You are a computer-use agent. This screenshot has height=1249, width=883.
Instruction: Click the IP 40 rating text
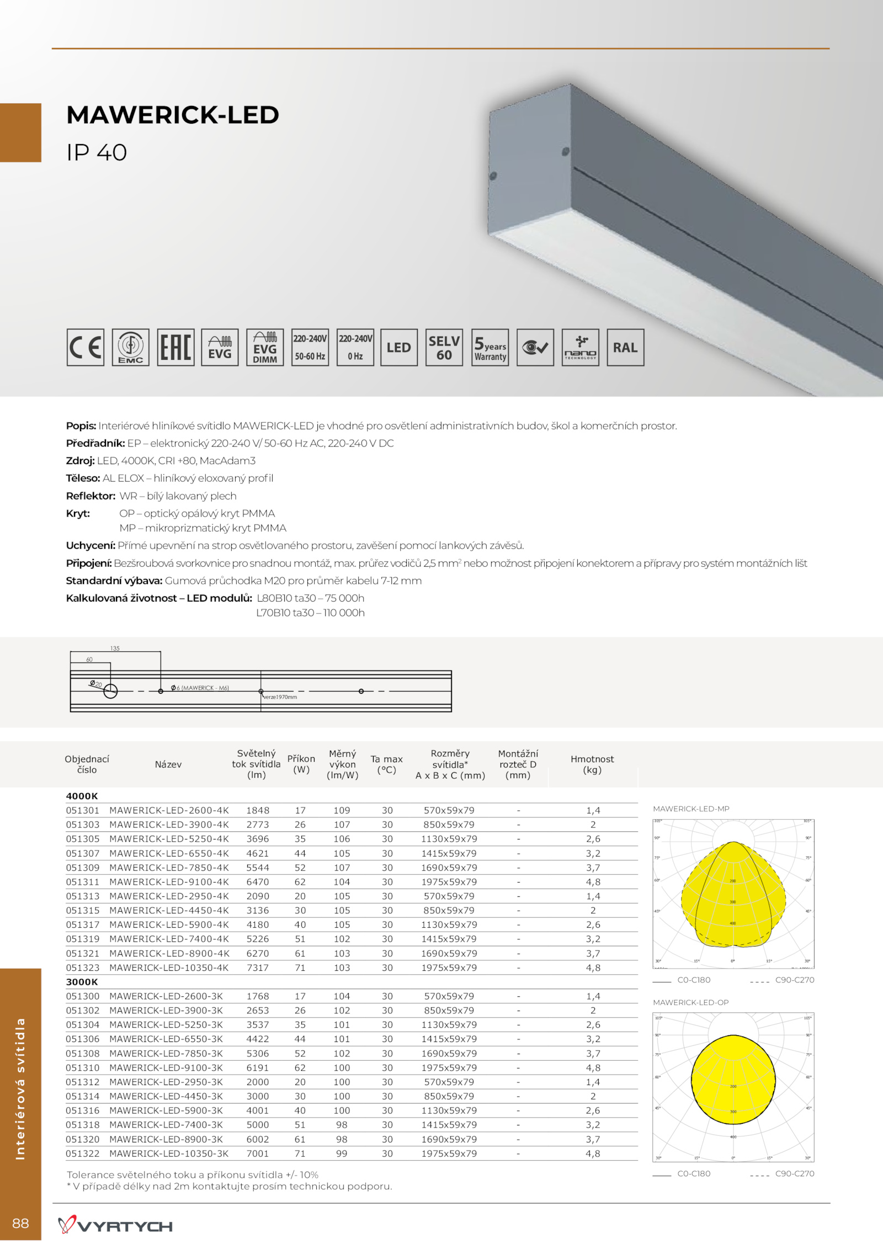coord(97,152)
